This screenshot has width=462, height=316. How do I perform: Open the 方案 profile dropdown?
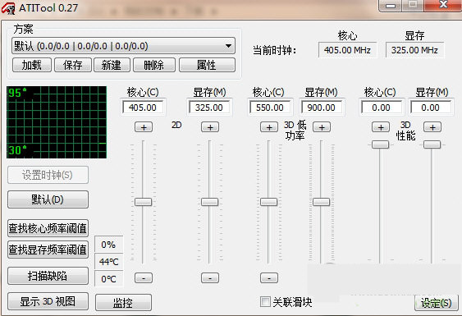pyautogui.click(x=123, y=46)
